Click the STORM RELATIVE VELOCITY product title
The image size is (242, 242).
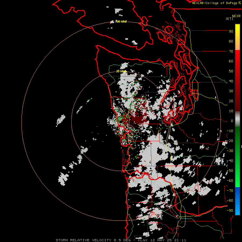point(83,240)
